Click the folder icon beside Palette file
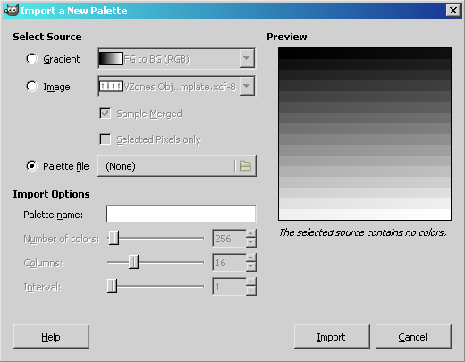This screenshot has height=362, width=465. (x=245, y=166)
